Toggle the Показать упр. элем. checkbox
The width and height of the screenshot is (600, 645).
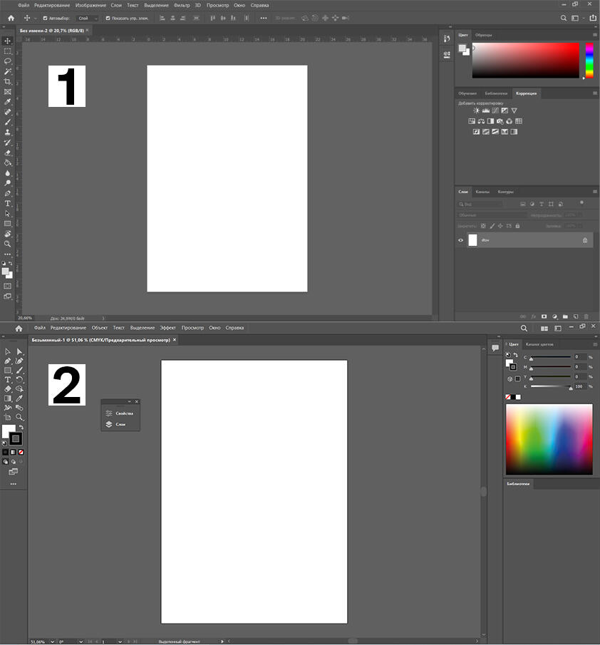(x=108, y=19)
